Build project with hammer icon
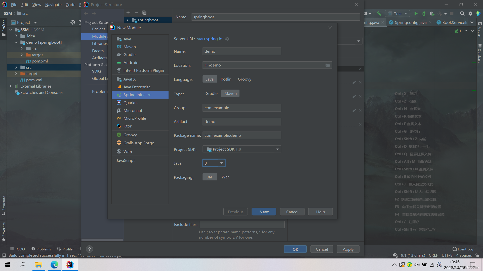483x271 pixels. tap(379, 14)
